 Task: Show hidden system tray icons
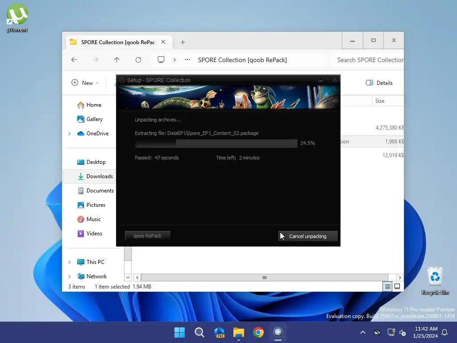coord(363,332)
